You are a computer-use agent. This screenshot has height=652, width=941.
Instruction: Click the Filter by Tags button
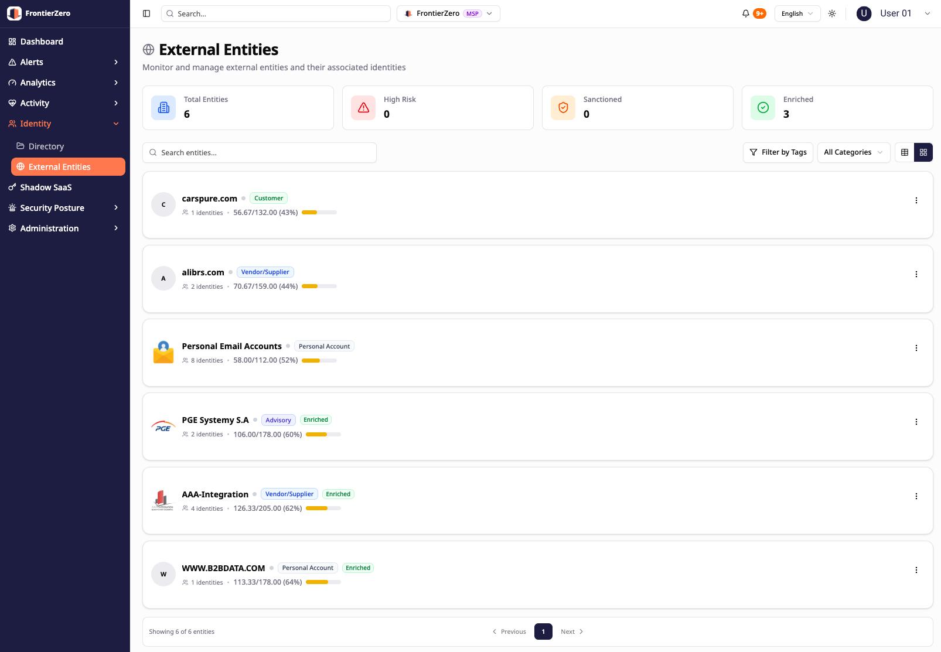[x=778, y=152]
